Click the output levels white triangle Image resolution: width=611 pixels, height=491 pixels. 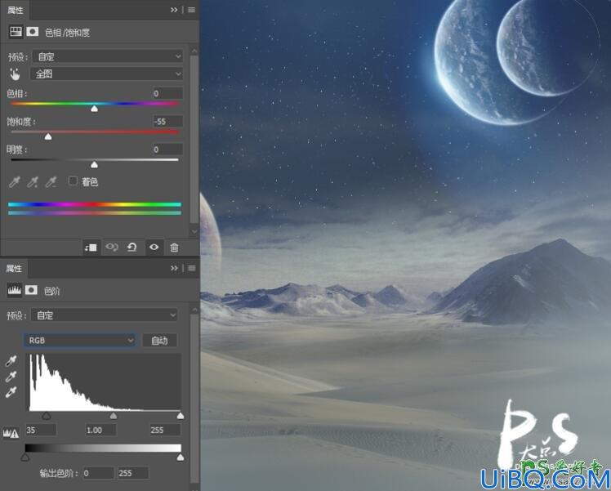point(181,458)
